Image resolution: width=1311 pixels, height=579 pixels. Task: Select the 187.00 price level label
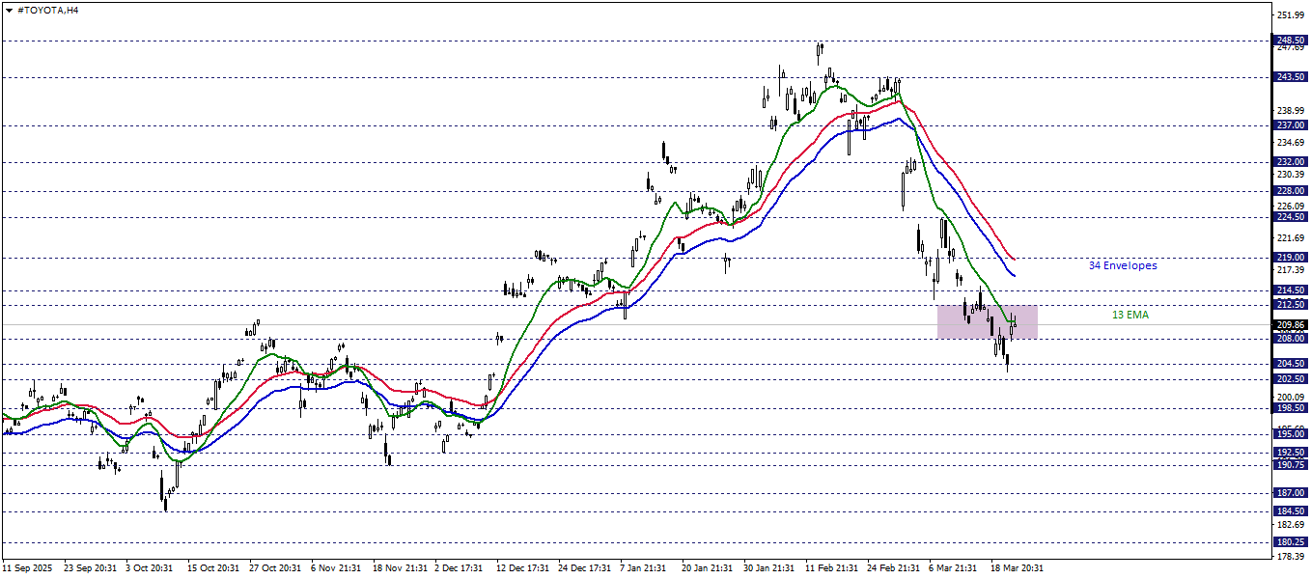coord(1290,493)
